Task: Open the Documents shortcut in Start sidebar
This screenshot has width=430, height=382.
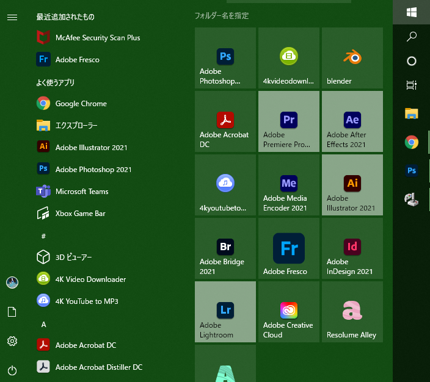Action: coord(12,312)
